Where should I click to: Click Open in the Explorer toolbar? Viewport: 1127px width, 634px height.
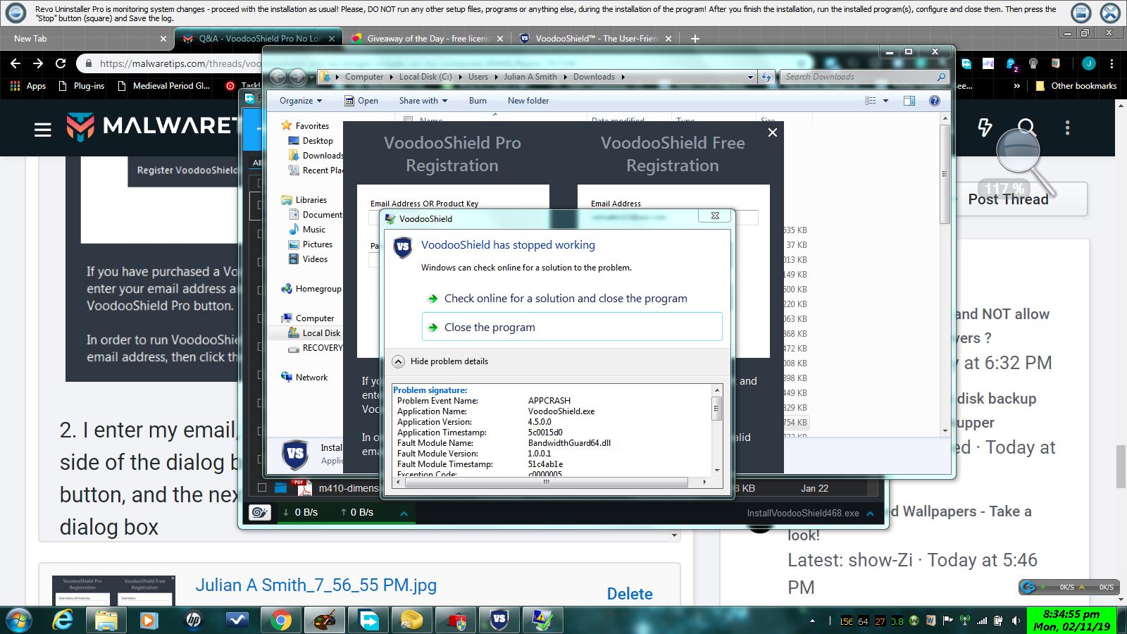[361, 101]
